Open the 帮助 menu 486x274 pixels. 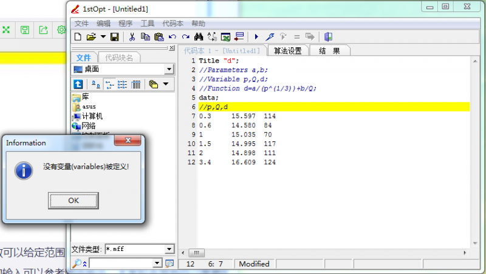[x=199, y=24]
